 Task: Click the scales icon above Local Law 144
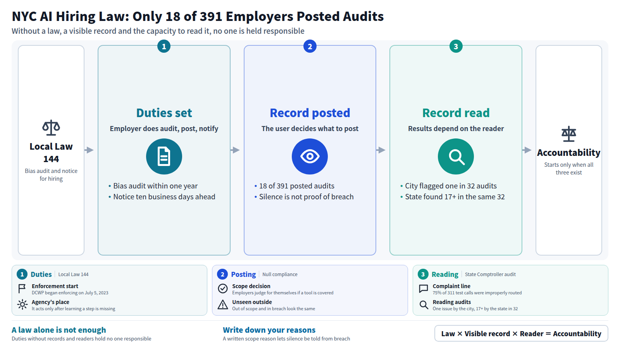tap(51, 128)
